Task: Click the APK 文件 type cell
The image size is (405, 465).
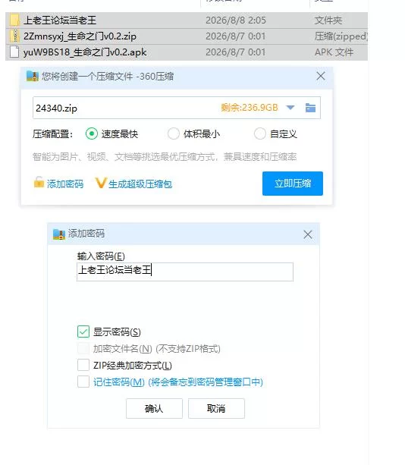Action: pos(334,52)
